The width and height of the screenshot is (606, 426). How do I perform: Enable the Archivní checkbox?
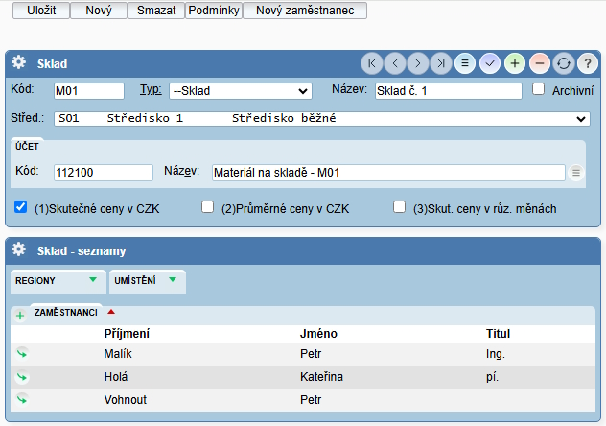(x=539, y=89)
